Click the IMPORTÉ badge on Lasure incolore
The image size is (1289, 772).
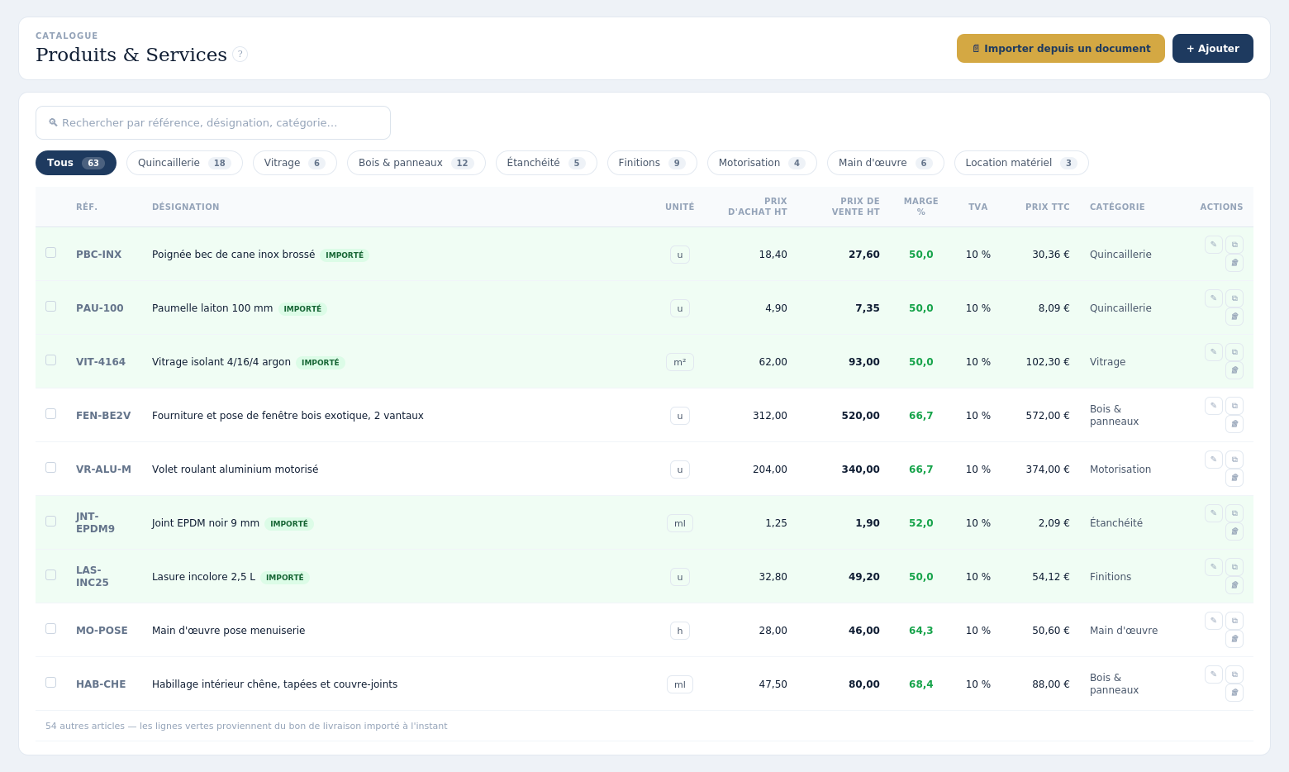pyautogui.click(x=285, y=578)
